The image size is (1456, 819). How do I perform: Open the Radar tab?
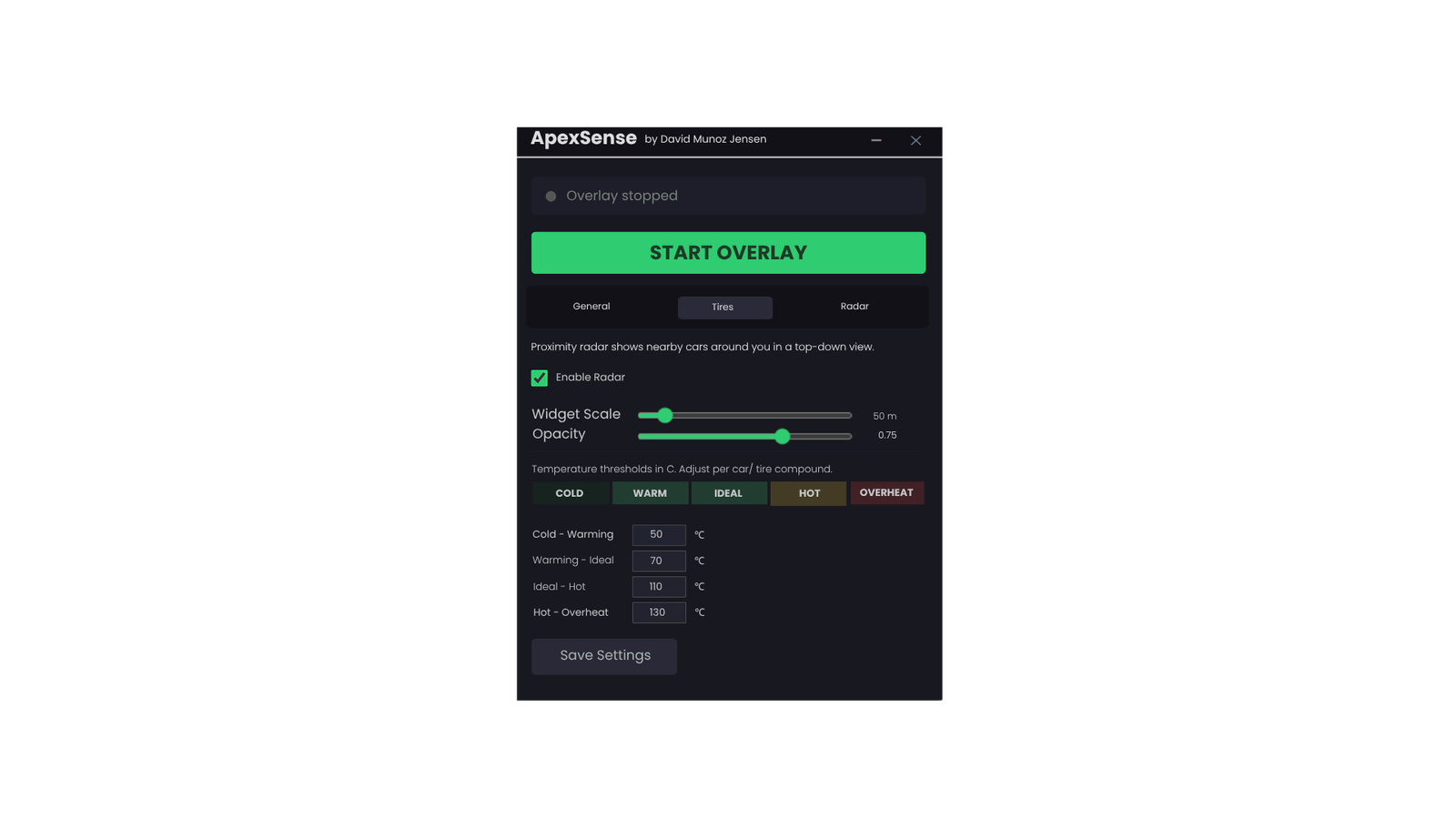pyautogui.click(x=854, y=307)
